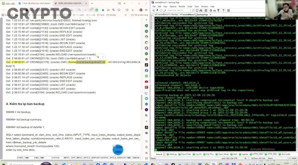The height and width of the screenshot is (165, 298).
Task: Open the Edit menu in SecureCRT
Action: coord(160,7)
